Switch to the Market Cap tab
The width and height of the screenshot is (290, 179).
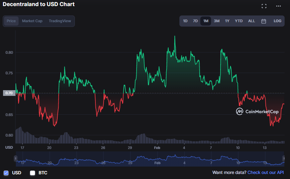click(32, 21)
